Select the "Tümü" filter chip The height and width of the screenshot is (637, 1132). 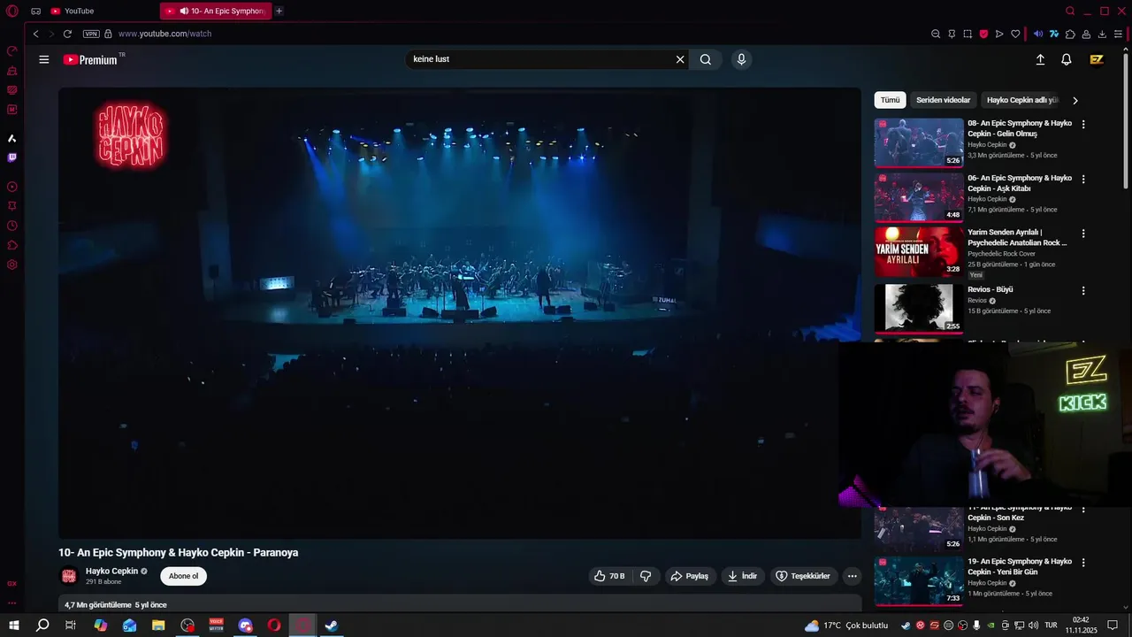890,100
